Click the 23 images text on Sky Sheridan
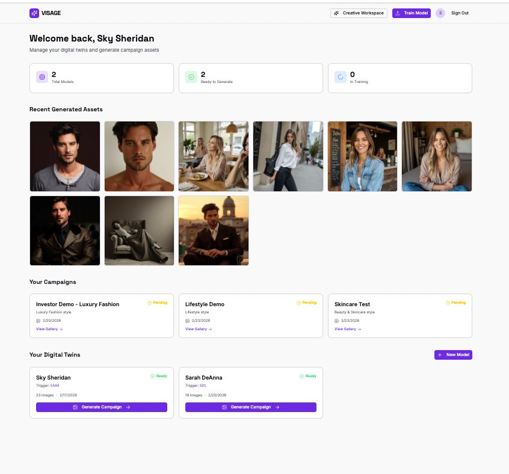This screenshot has width=509, height=474. click(x=45, y=395)
